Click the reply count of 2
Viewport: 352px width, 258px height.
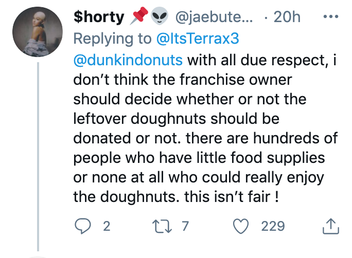point(107,226)
